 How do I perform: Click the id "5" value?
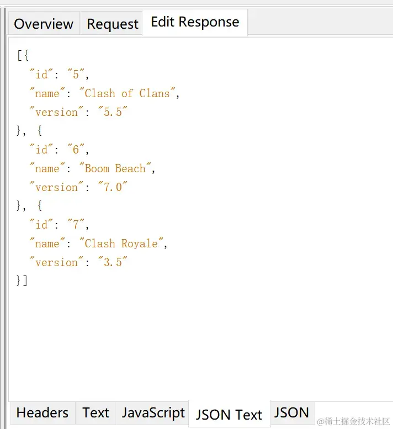(76, 74)
